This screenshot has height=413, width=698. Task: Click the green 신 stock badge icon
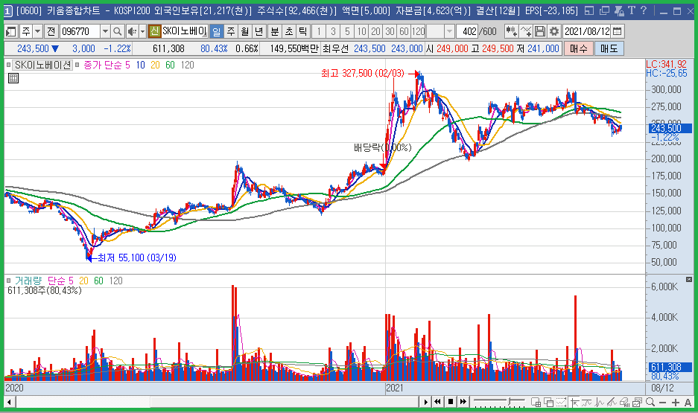[154, 31]
